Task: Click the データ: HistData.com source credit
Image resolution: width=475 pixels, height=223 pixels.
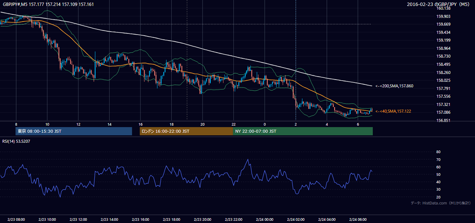Action: click(441, 203)
